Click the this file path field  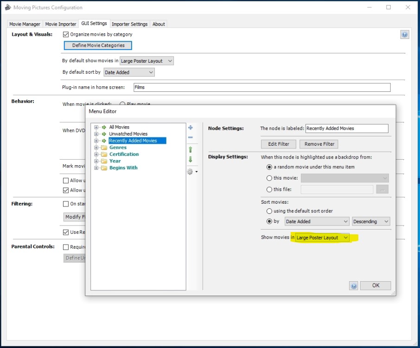coord(337,190)
